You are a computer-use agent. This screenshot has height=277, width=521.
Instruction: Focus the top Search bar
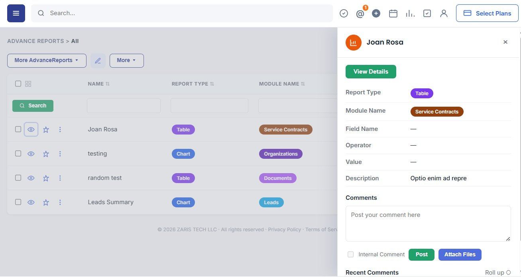[182, 13]
